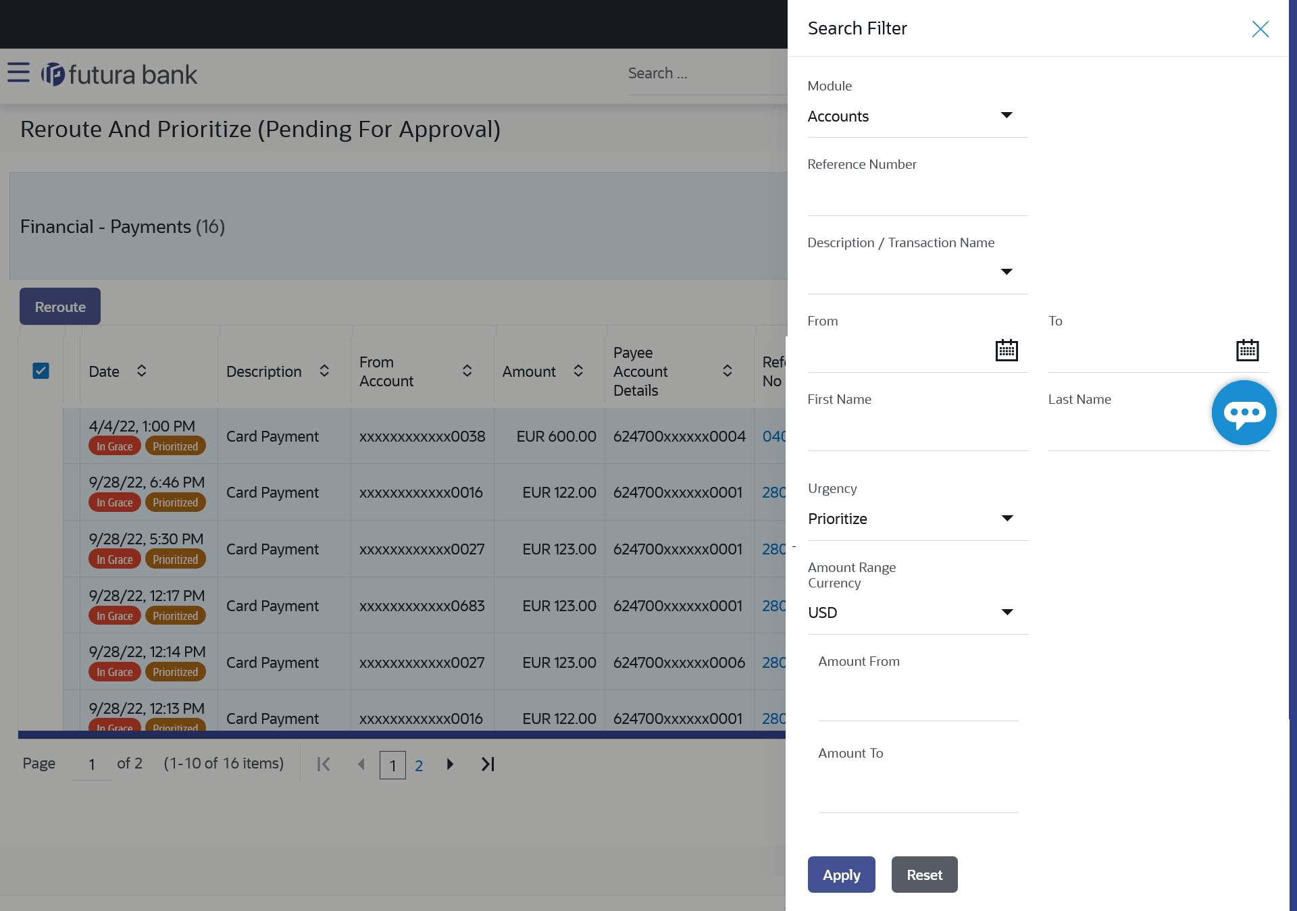Viewport: 1297px width, 911px height.
Task: Click the Apply filter button
Action: coord(841,875)
